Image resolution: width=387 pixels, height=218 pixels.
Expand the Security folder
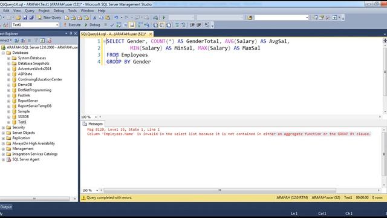(3, 128)
